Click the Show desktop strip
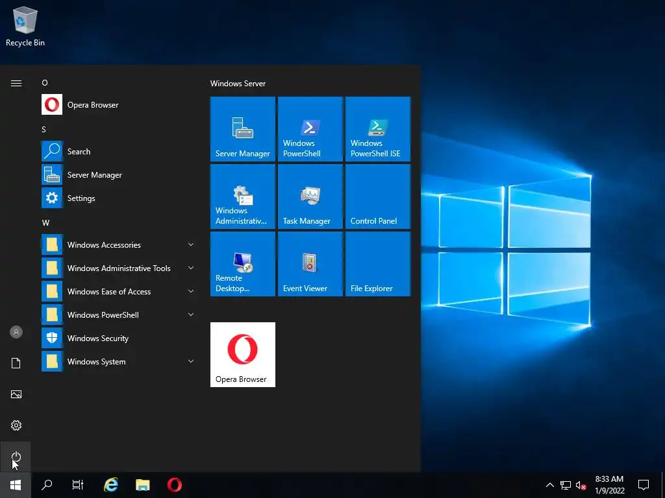This screenshot has height=498, width=665. [x=663, y=485]
